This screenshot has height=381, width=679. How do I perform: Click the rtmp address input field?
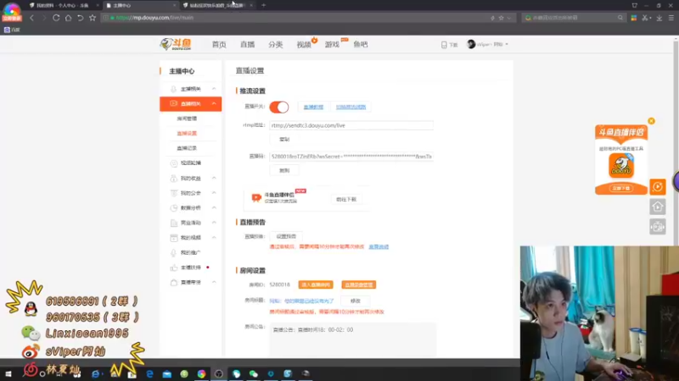tap(351, 125)
